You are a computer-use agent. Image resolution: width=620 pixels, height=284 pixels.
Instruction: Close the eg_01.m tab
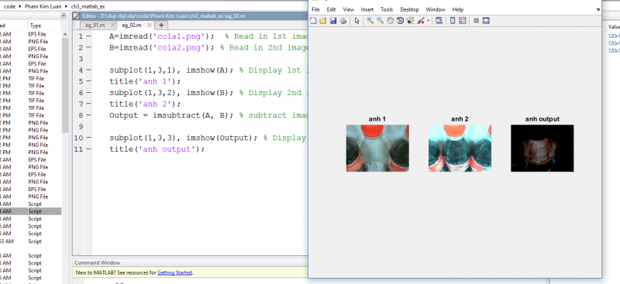[x=112, y=25]
